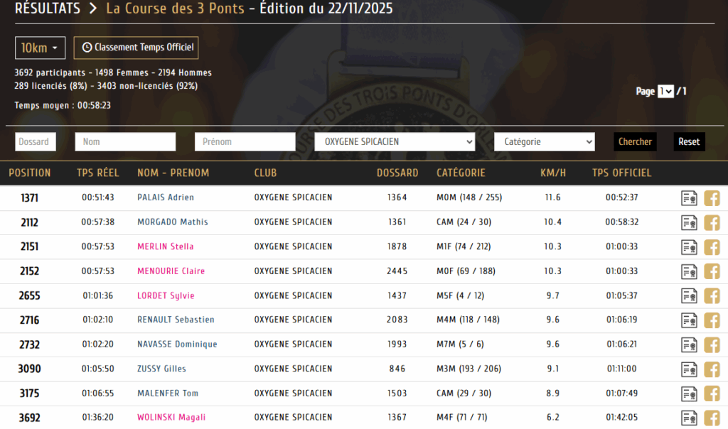The image size is (728, 429).
Task: Open certificate icon for MALENFER Tom
Action: point(688,393)
